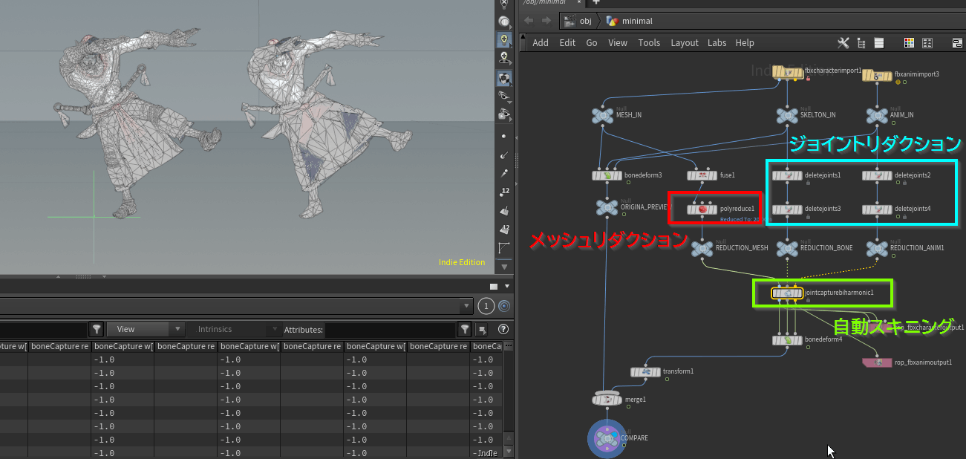
Task: Click the obj path breadcrumb
Action: (578, 21)
